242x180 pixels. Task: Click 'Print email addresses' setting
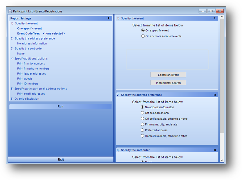click(31, 93)
